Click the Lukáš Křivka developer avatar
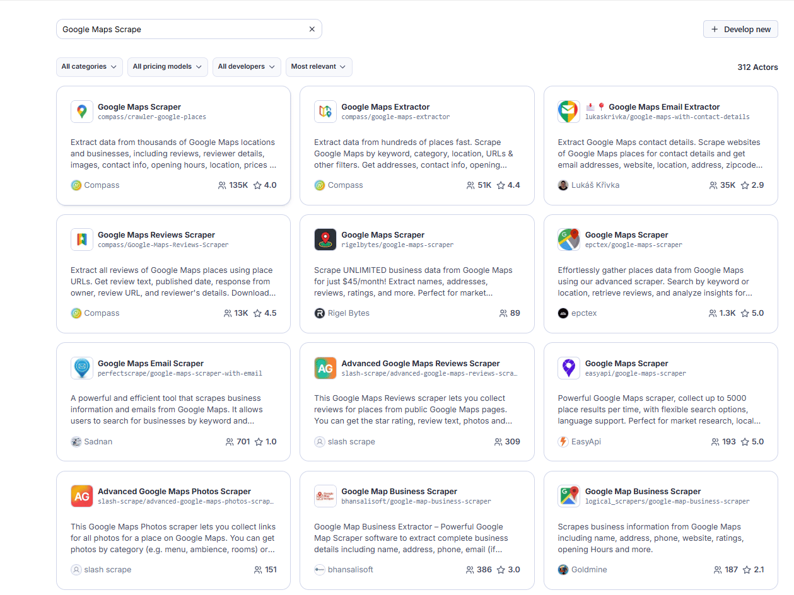The width and height of the screenshot is (794, 595). click(563, 185)
